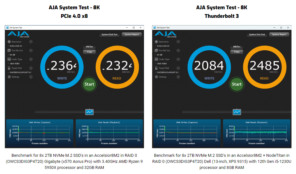Select MB/Sec unit in PCIe window

pos(90,47)
